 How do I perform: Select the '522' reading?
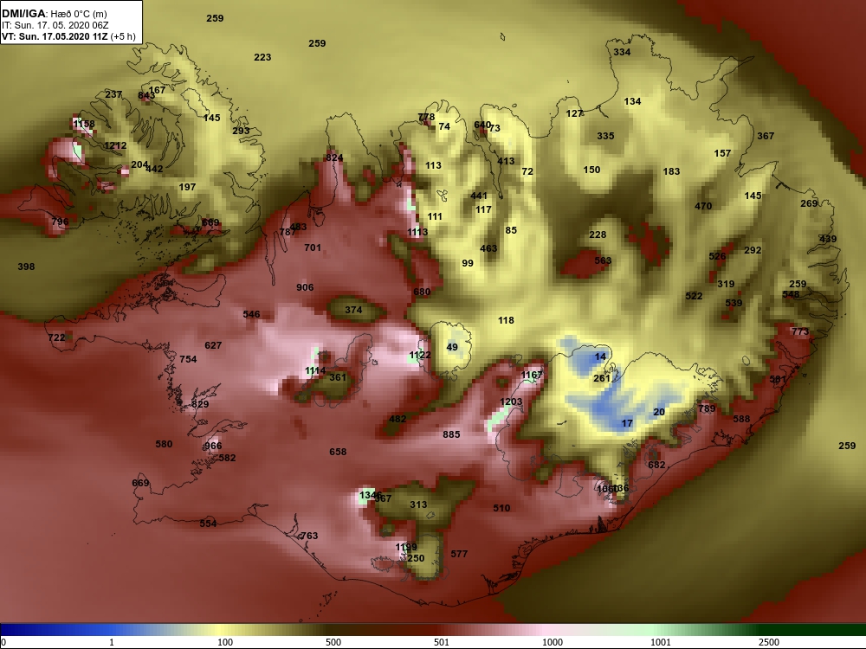point(694,296)
